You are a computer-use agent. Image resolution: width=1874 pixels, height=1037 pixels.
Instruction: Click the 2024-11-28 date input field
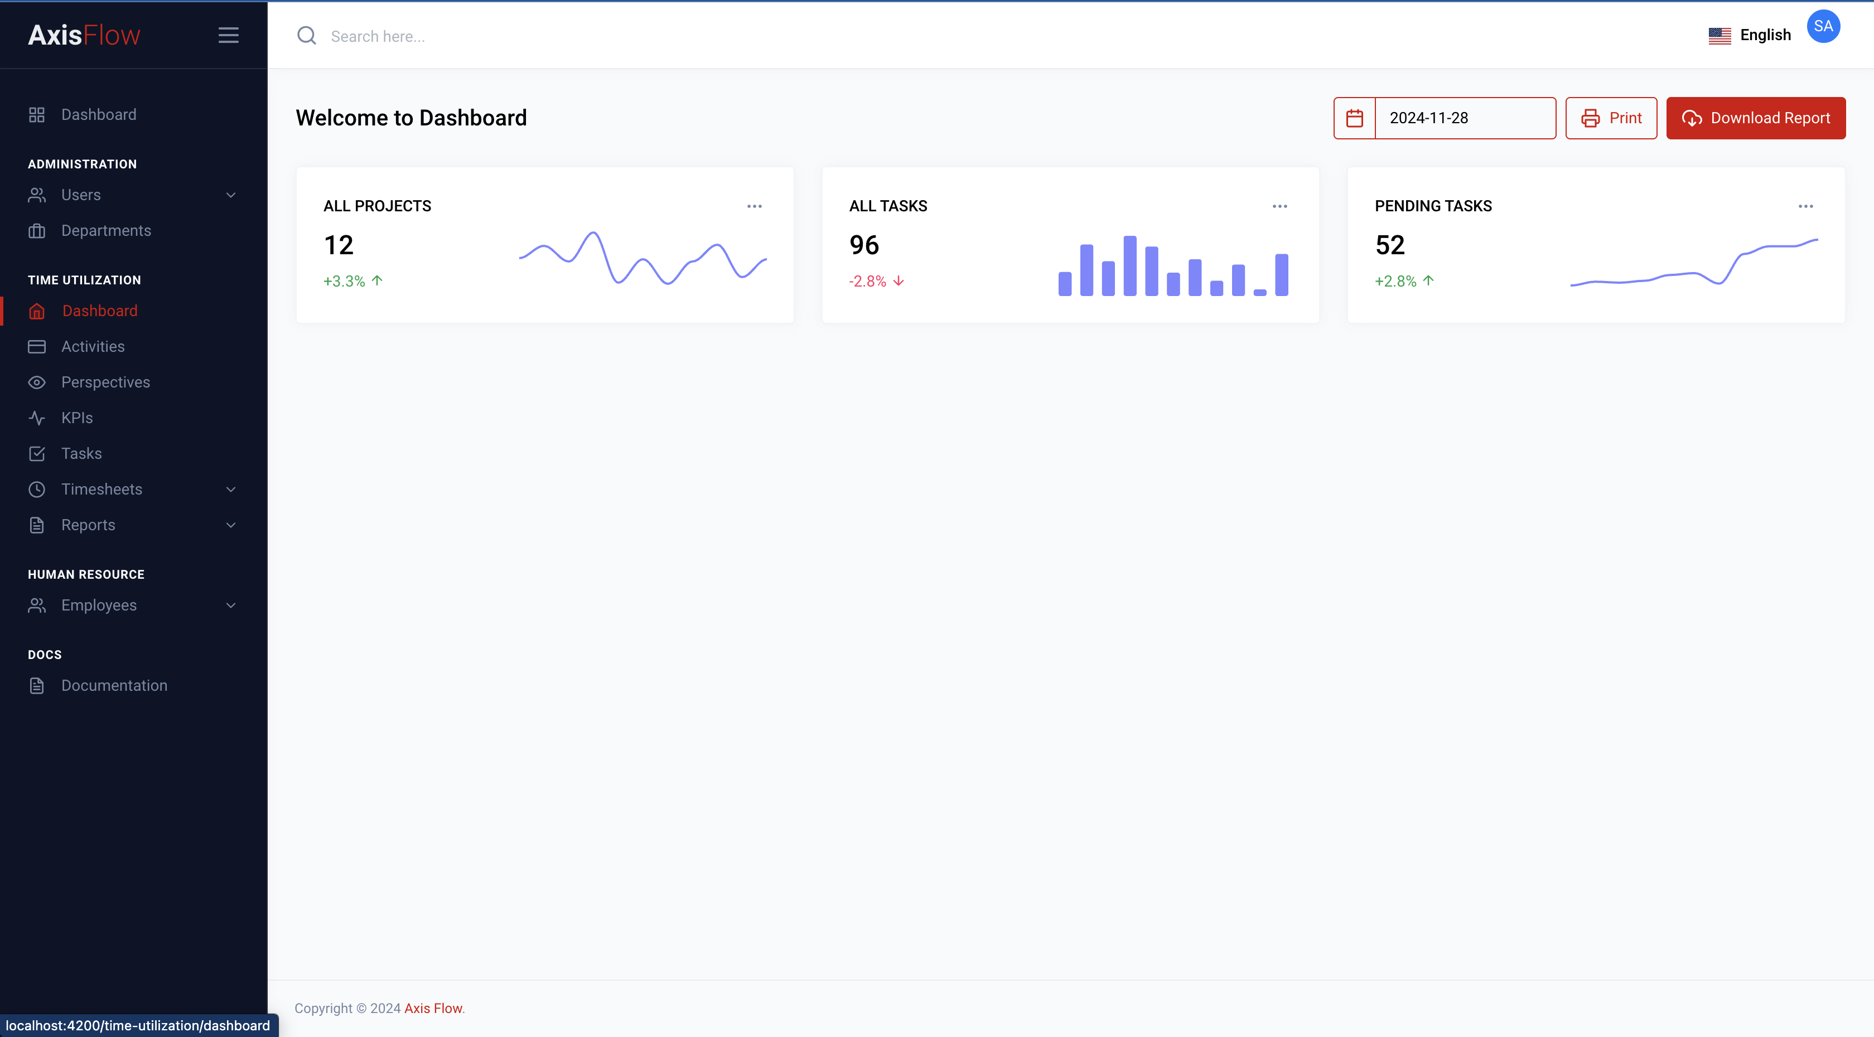point(1465,118)
